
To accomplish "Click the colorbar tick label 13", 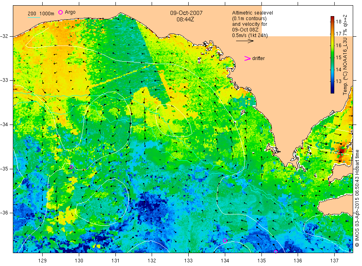I will (338, 81).
